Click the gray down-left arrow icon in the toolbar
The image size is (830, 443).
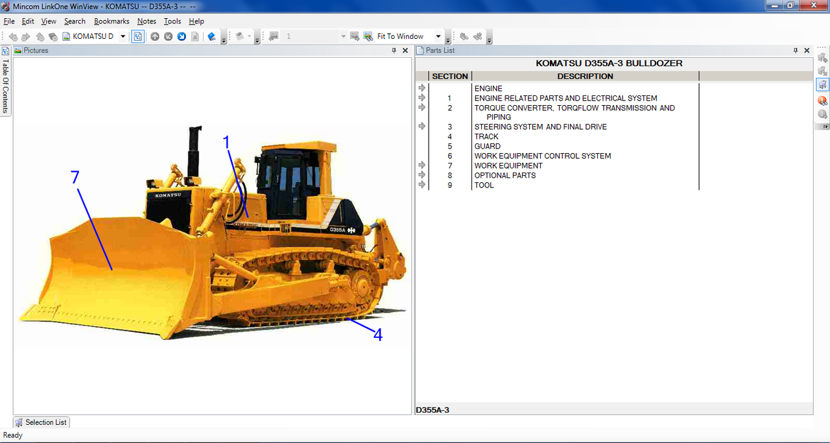pos(168,36)
